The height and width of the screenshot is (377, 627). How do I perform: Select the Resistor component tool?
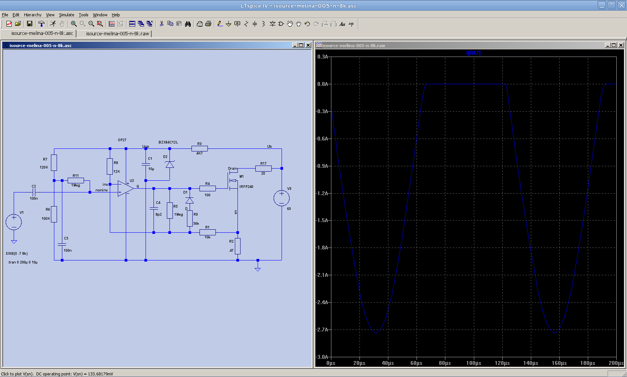(x=246, y=24)
